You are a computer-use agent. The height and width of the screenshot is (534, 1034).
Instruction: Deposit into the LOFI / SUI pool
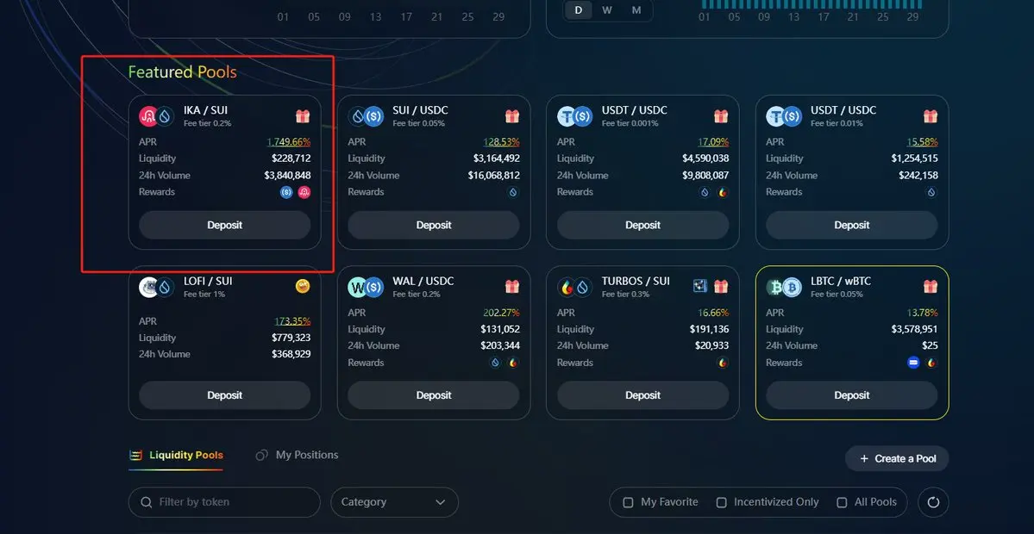225,395
